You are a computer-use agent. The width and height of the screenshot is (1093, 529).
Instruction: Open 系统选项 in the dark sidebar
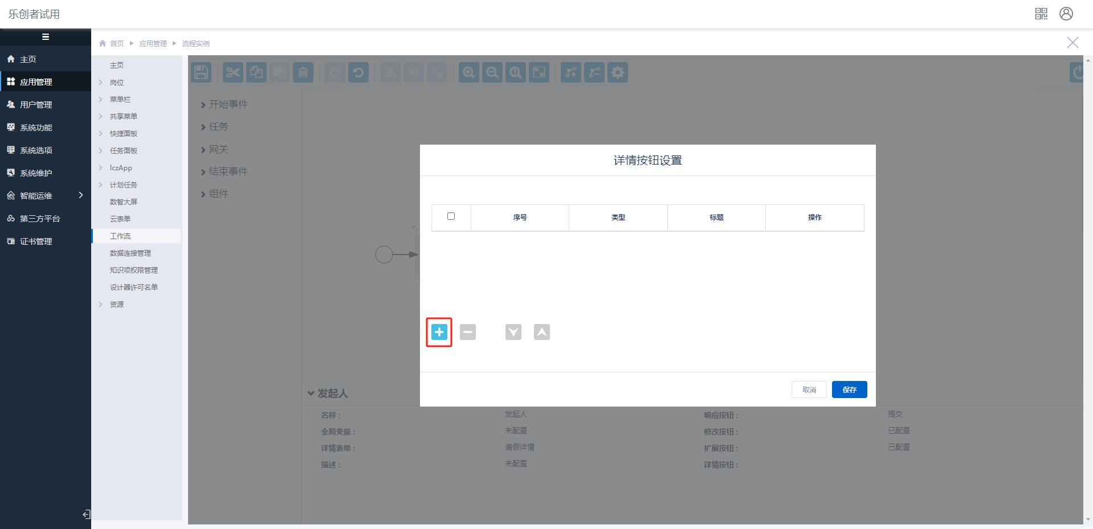(46, 150)
